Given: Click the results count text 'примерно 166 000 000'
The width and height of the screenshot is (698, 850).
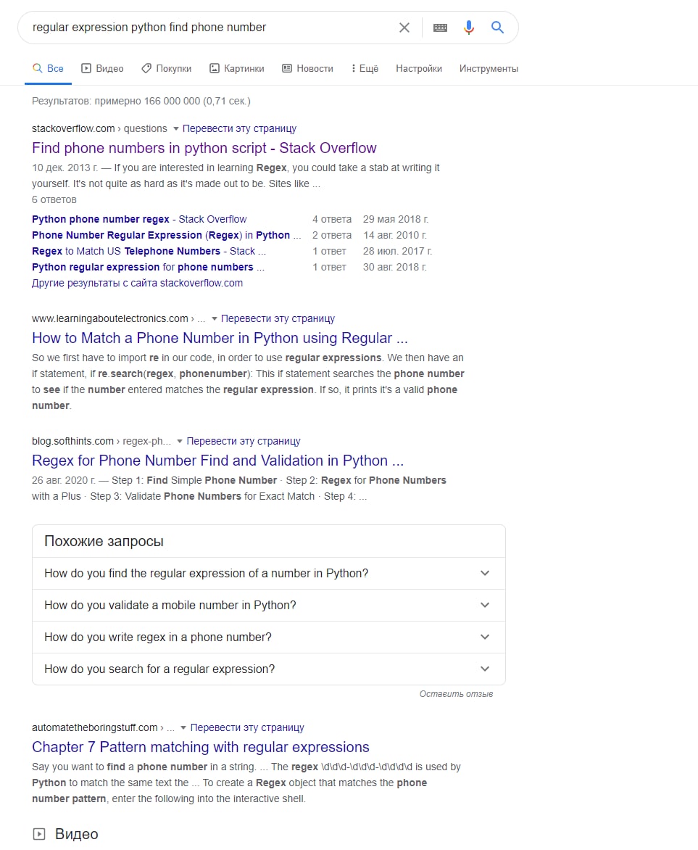Looking at the screenshot, I should [x=147, y=101].
